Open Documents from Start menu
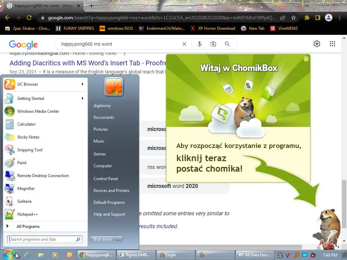 [104, 117]
